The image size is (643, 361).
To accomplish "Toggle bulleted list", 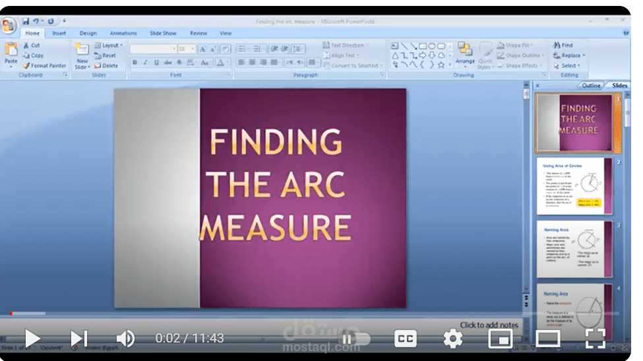I will 243,49.
